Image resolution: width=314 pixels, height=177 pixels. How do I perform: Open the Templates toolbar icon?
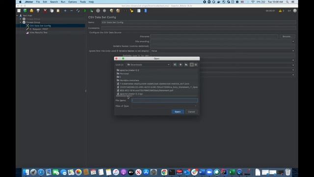coord(25,11)
